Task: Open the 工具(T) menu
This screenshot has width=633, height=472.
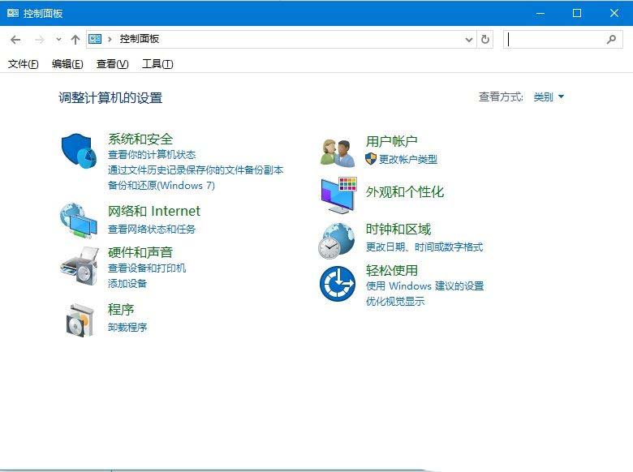Action: tap(157, 64)
